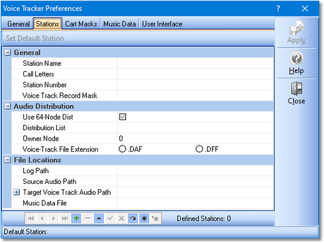Viewport: 324px width, 243px height.
Task: Select the 'Log Path' property label
Action: [x=36, y=171]
